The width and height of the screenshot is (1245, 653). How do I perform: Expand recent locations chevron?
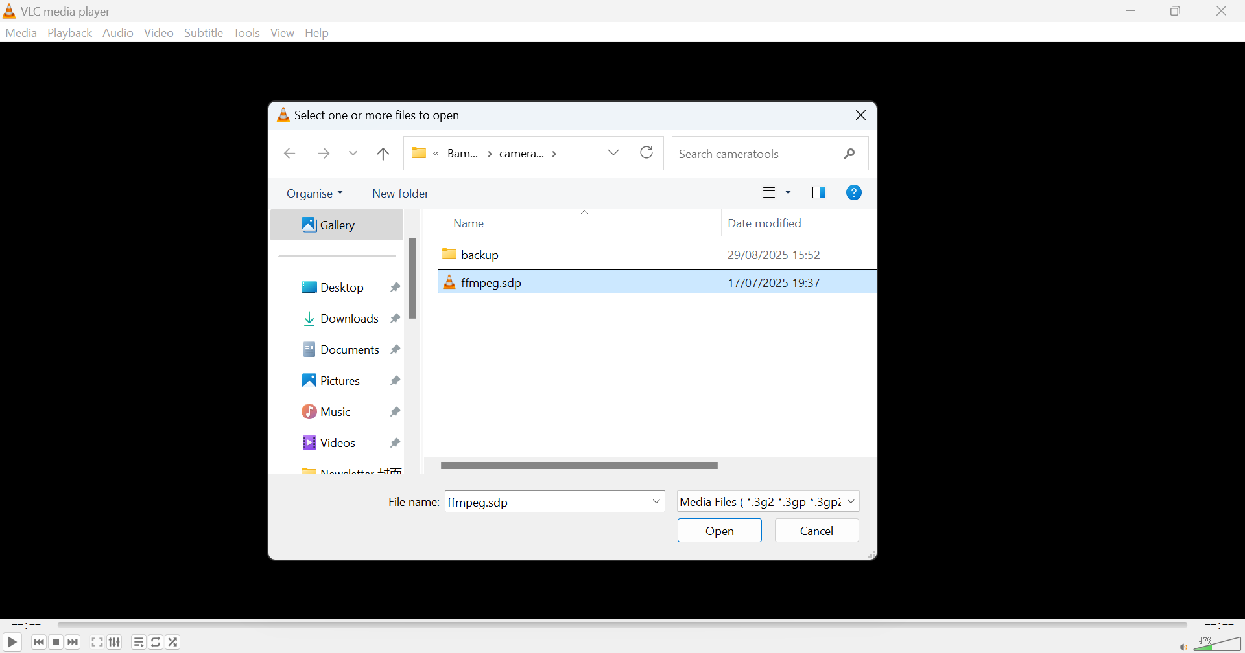pyautogui.click(x=353, y=154)
